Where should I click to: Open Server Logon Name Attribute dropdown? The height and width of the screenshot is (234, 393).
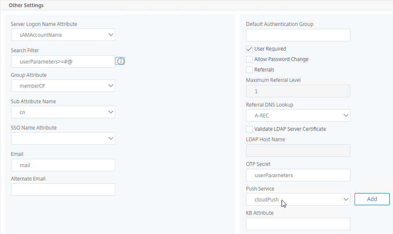coord(63,35)
